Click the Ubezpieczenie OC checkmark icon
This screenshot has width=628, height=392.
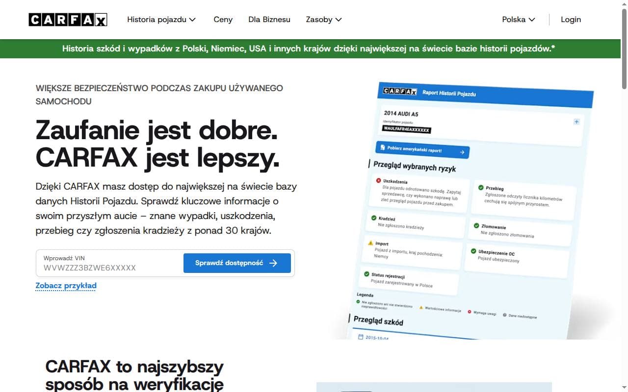click(x=473, y=251)
